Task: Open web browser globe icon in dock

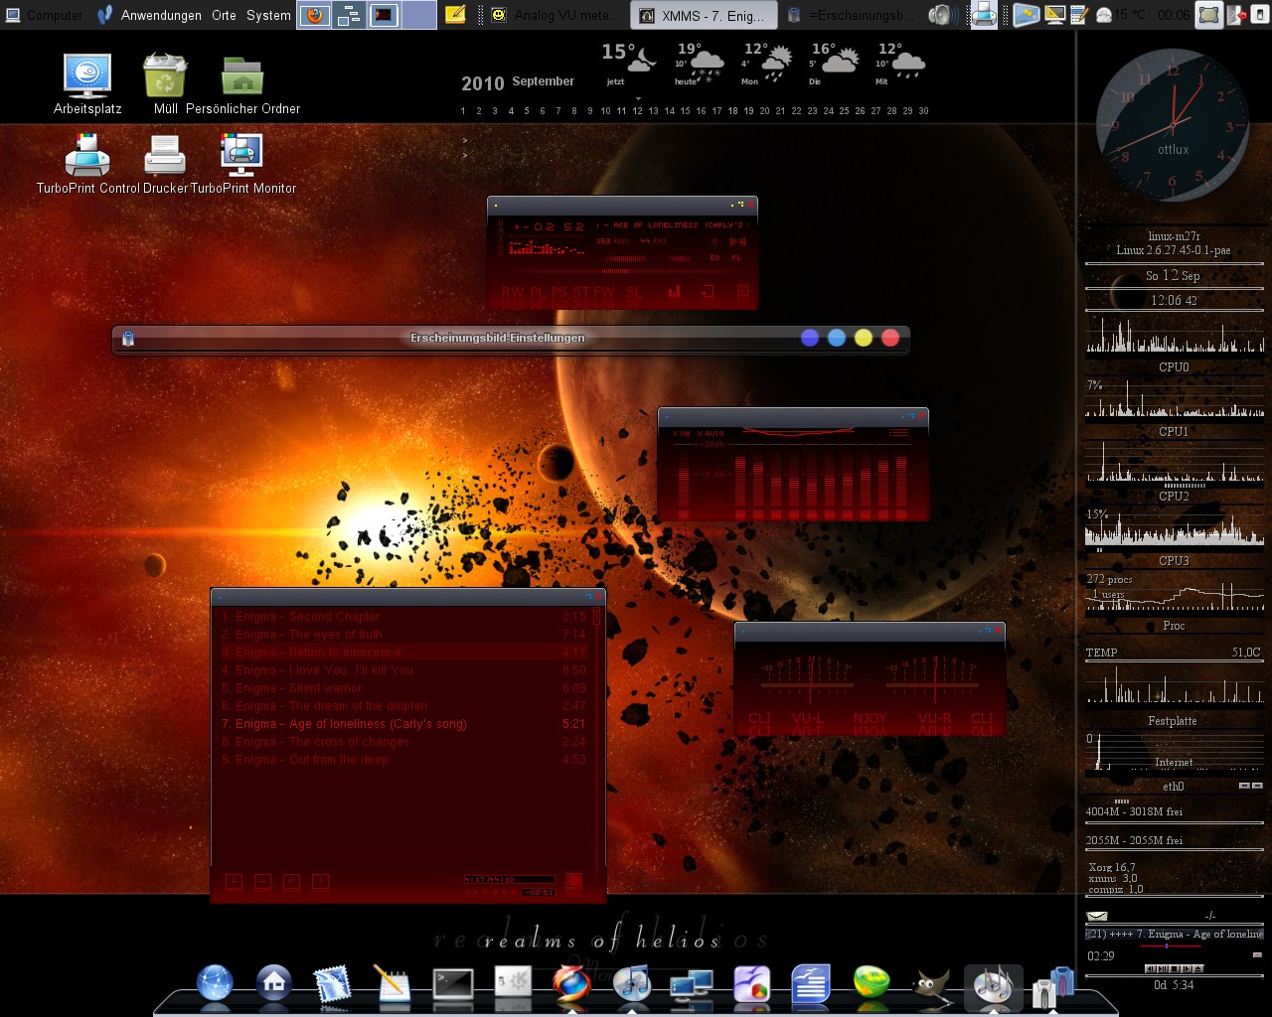Action: point(215,983)
